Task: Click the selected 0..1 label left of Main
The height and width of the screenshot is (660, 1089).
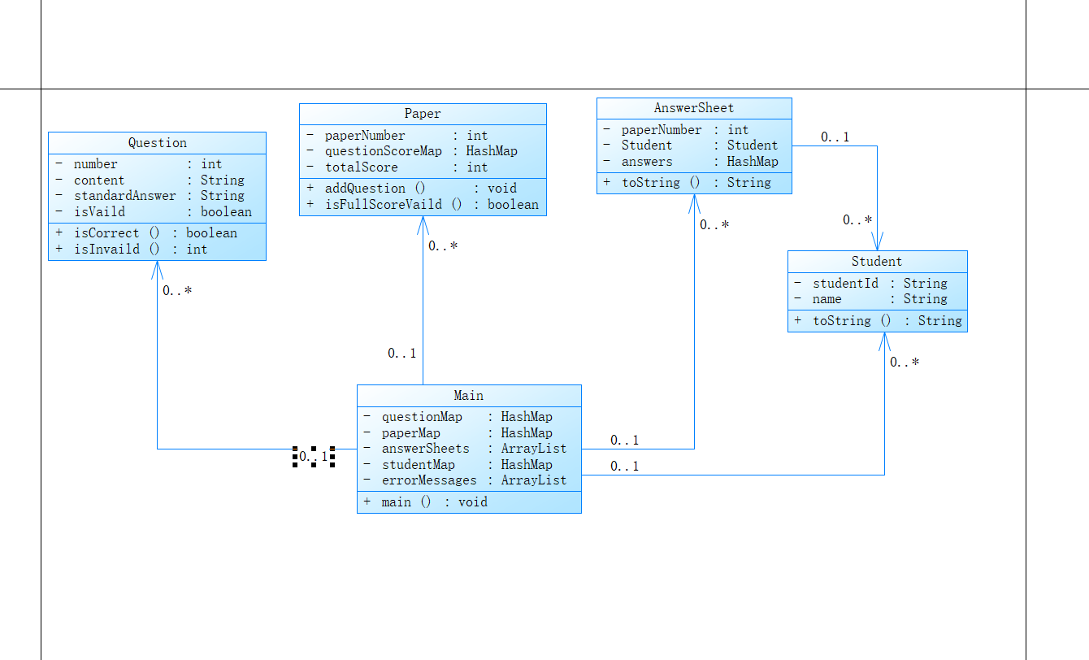Action: (314, 457)
